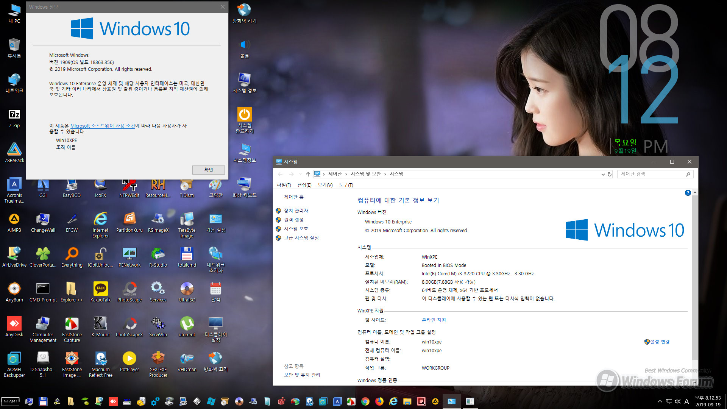Click the 제어판 breadcrumb in the address bar
727x409 pixels.
tap(335, 174)
